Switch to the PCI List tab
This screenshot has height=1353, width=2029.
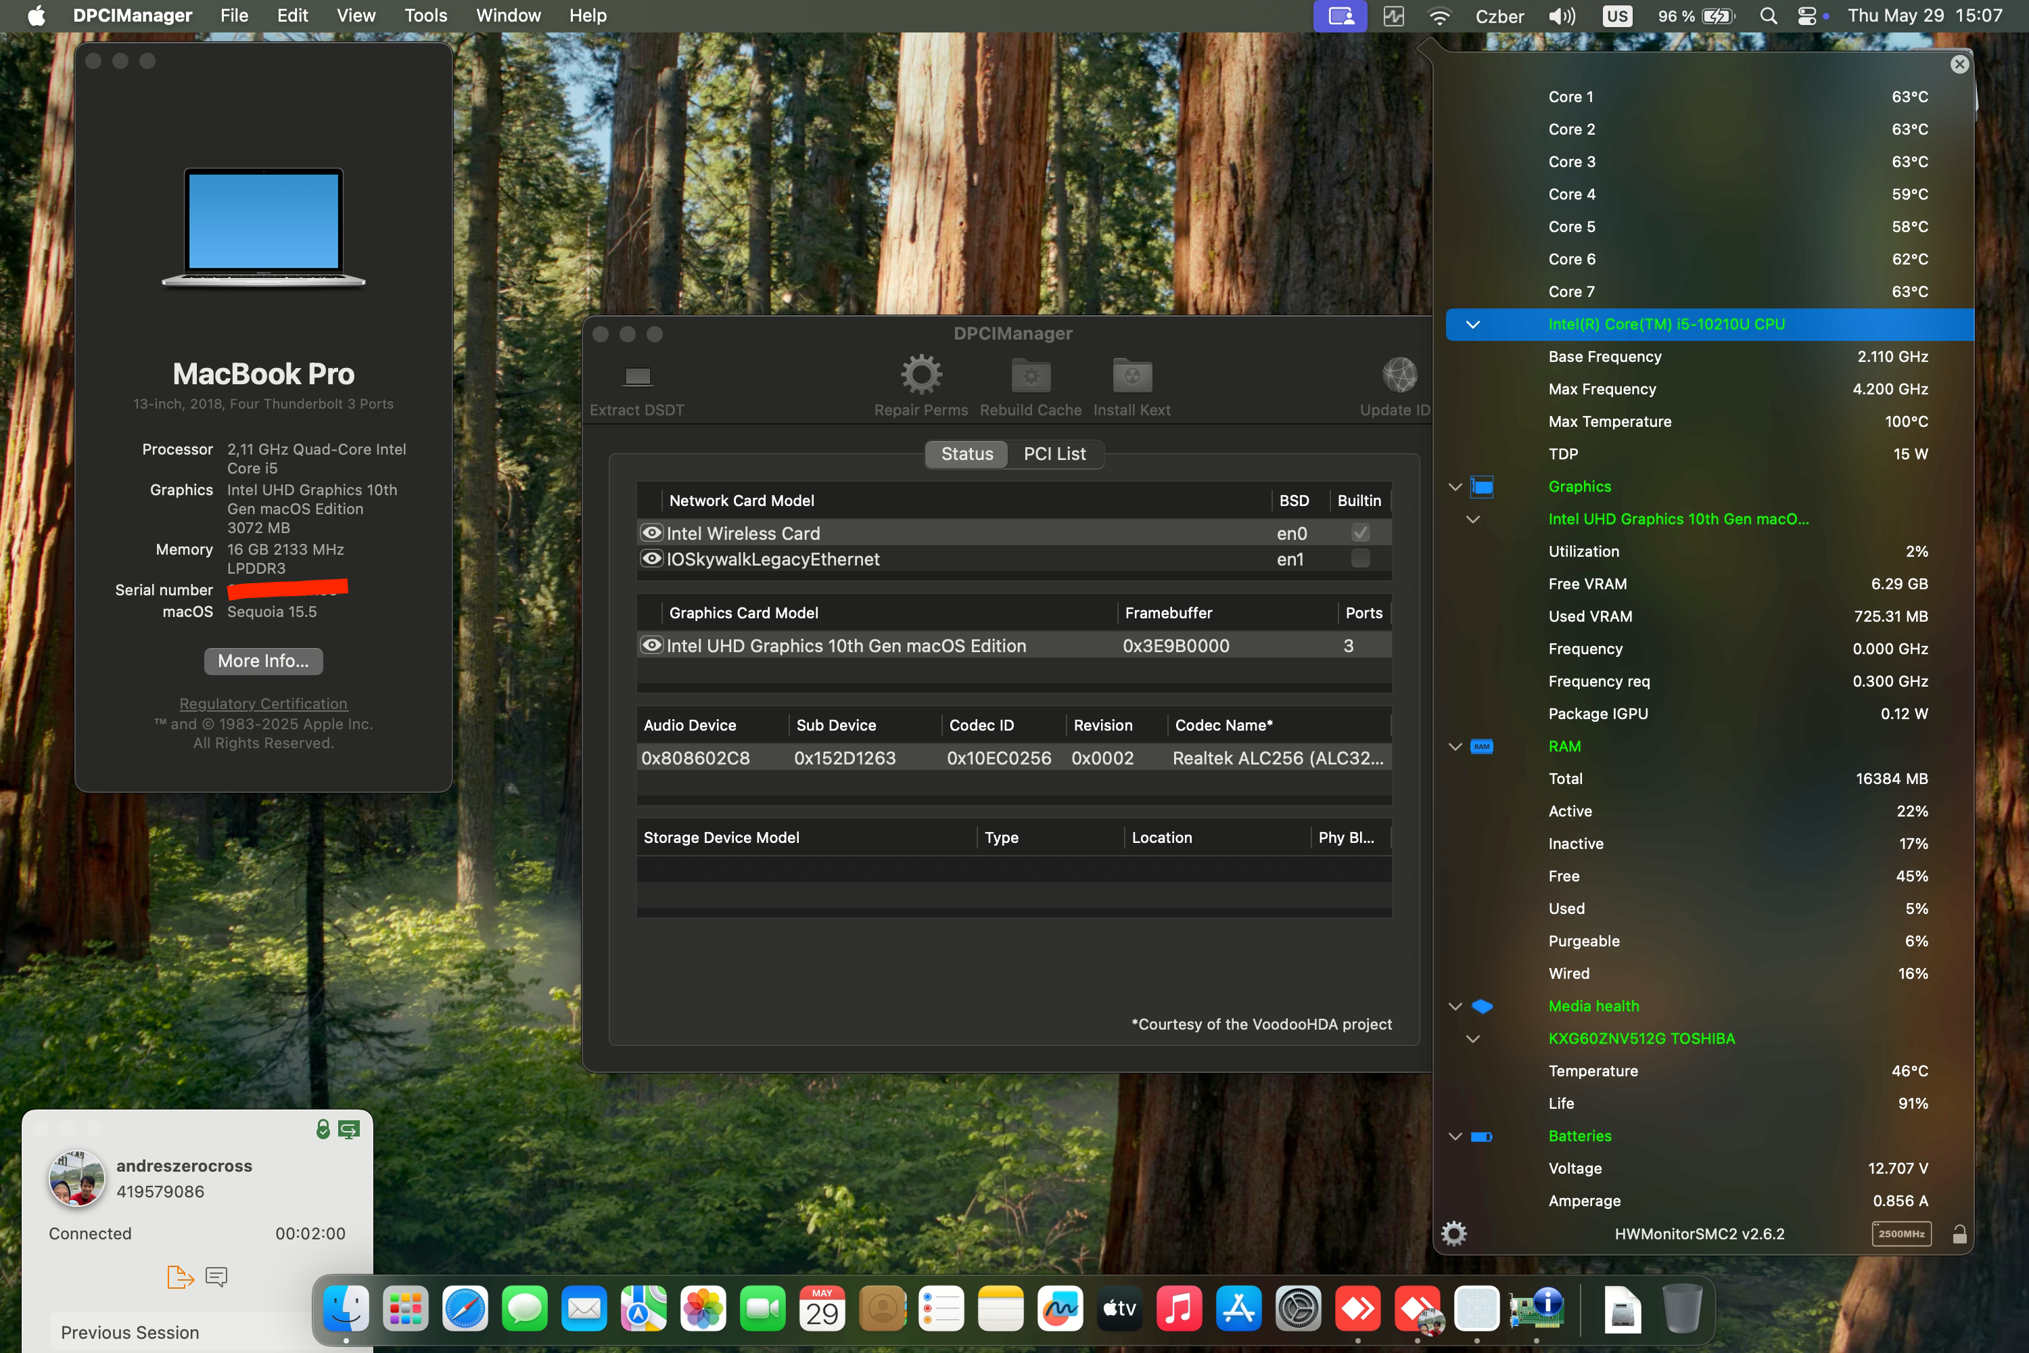[x=1056, y=453]
